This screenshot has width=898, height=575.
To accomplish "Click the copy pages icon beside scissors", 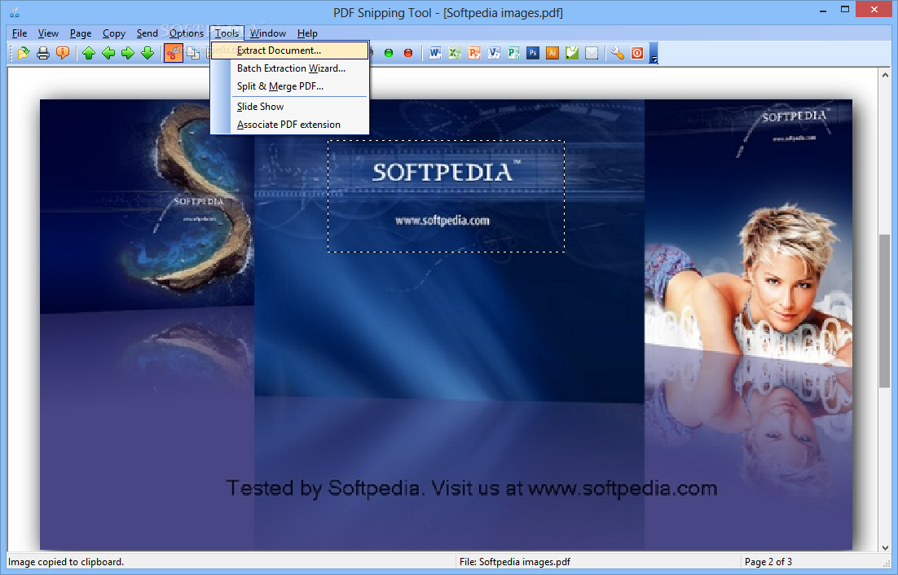I will pos(194,53).
